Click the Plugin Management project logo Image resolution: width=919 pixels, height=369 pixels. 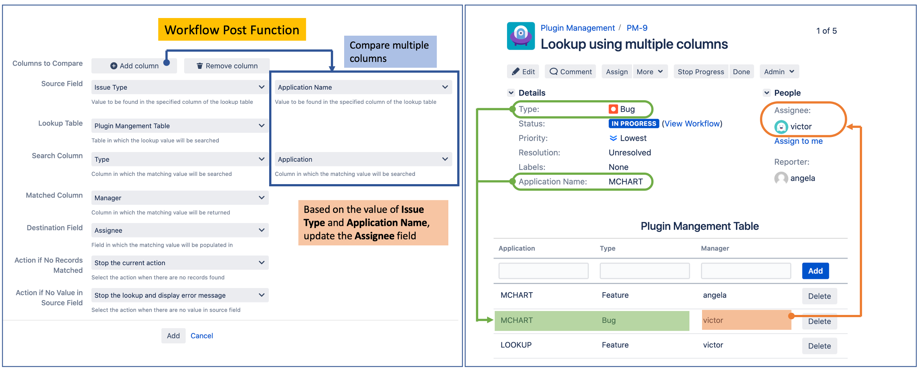click(520, 36)
